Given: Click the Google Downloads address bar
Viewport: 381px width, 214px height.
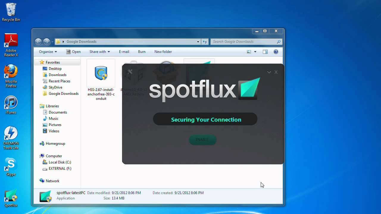Looking at the screenshot, I should (128, 42).
